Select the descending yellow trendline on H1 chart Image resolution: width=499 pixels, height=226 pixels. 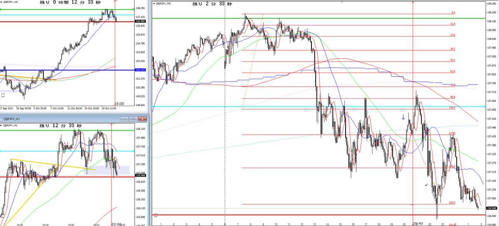coord(53,164)
